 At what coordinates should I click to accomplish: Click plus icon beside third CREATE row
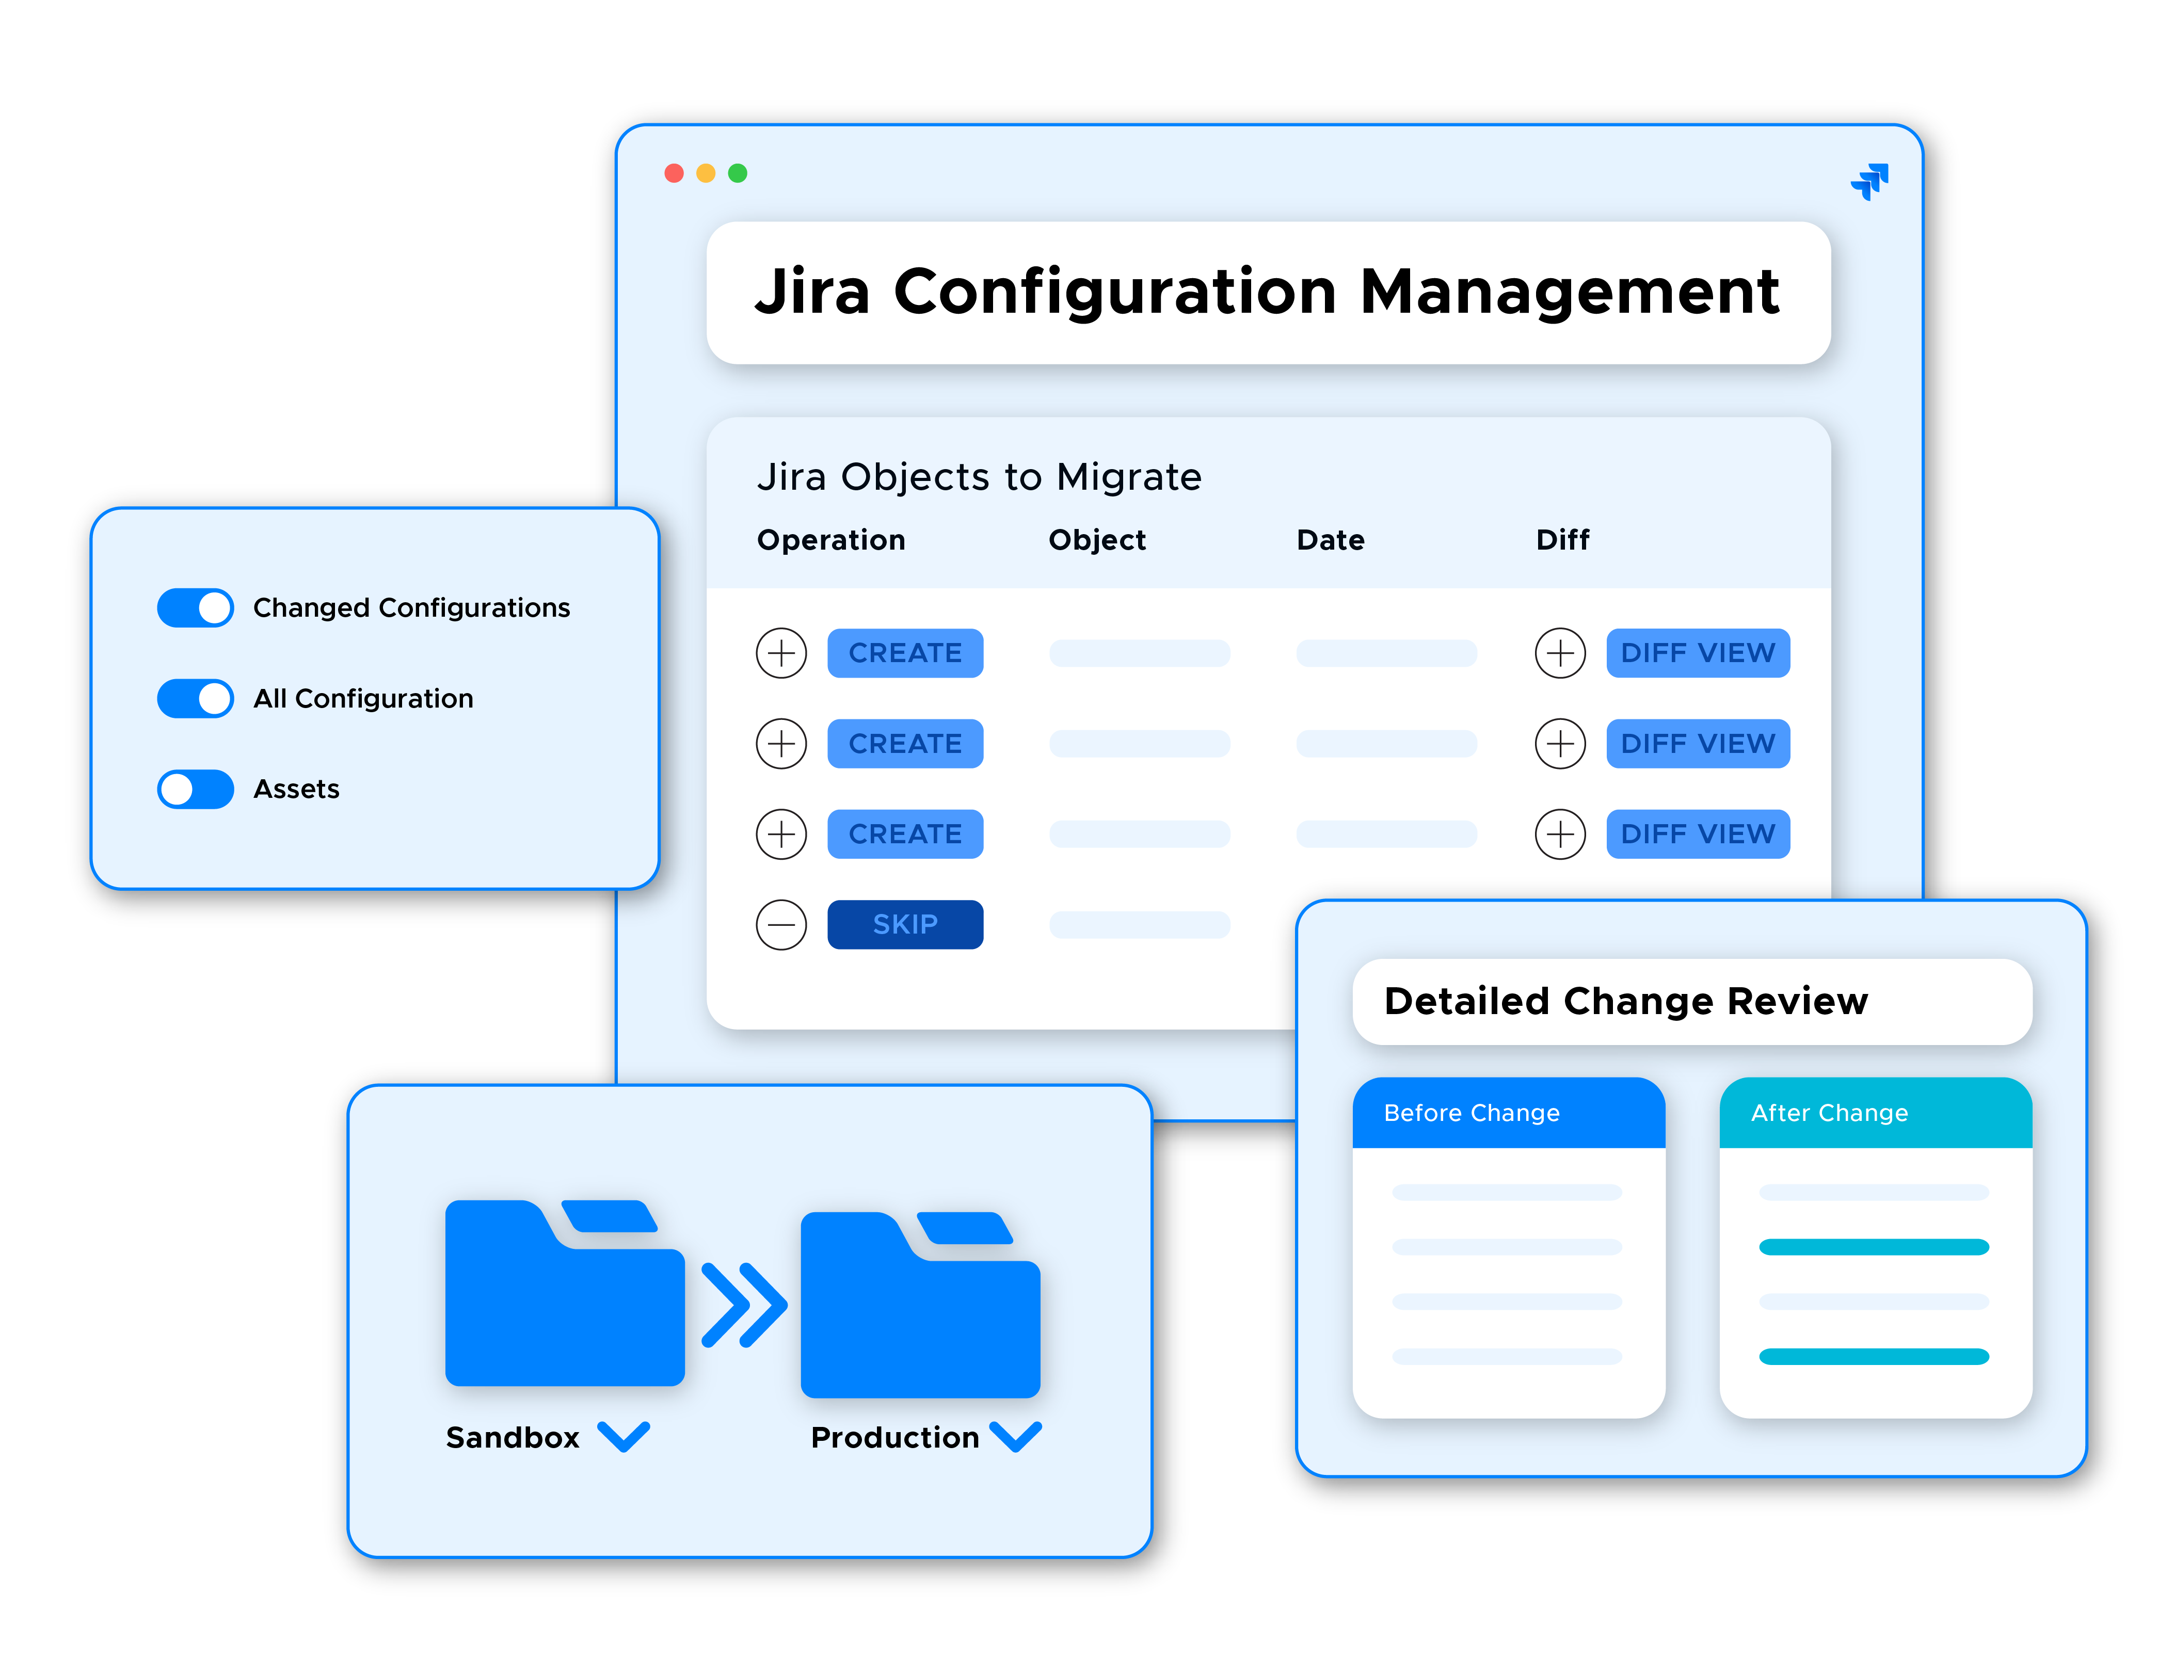click(x=781, y=834)
